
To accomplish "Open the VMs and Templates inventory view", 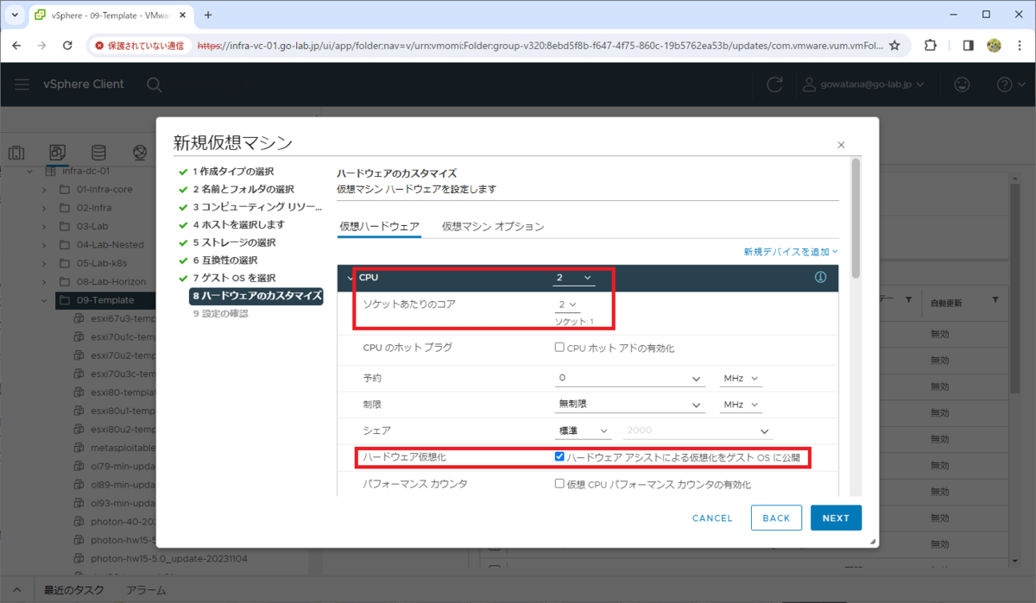I will pyautogui.click(x=58, y=153).
